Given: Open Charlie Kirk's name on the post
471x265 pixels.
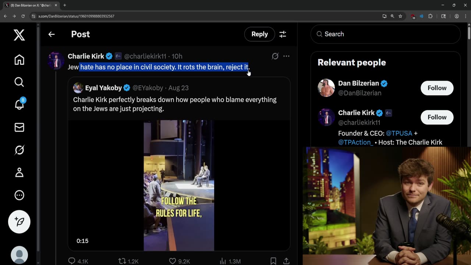Looking at the screenshot, I should (x=86, y=56).
